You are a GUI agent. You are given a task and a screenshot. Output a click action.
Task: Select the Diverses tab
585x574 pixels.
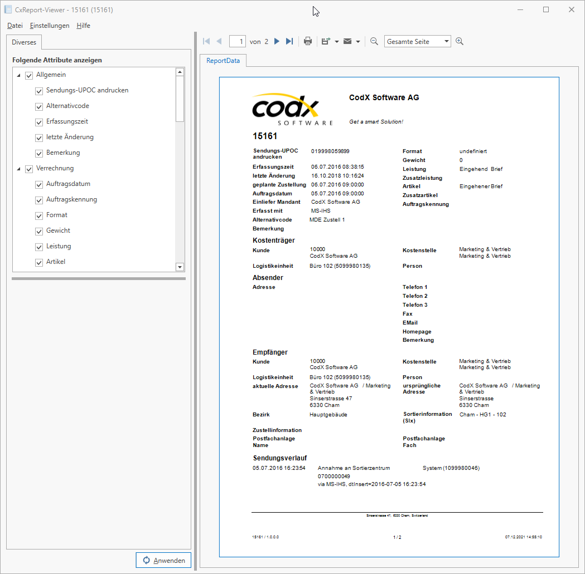point(24,42)
